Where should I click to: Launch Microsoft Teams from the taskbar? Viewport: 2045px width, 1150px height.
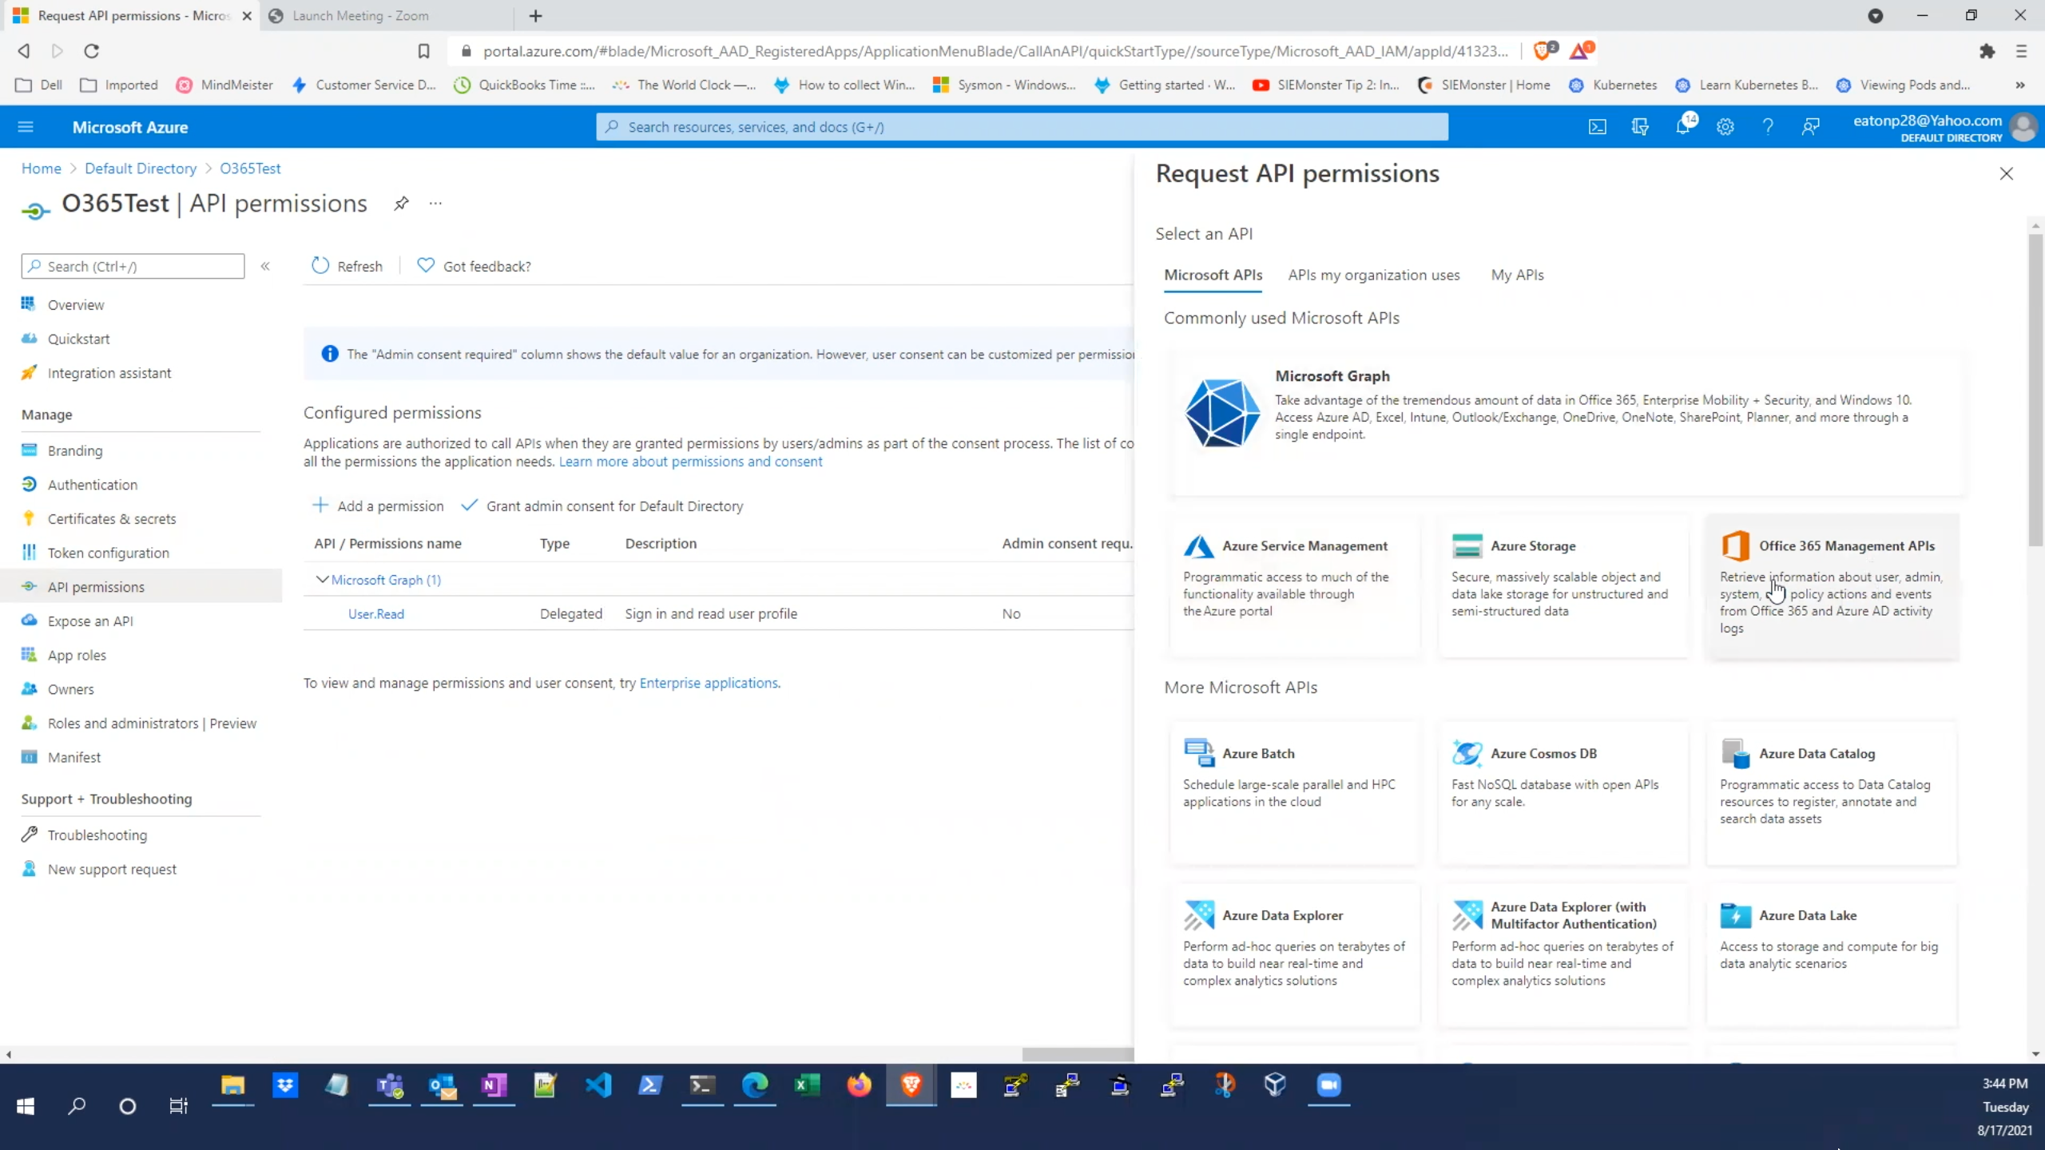[389, 1086]
